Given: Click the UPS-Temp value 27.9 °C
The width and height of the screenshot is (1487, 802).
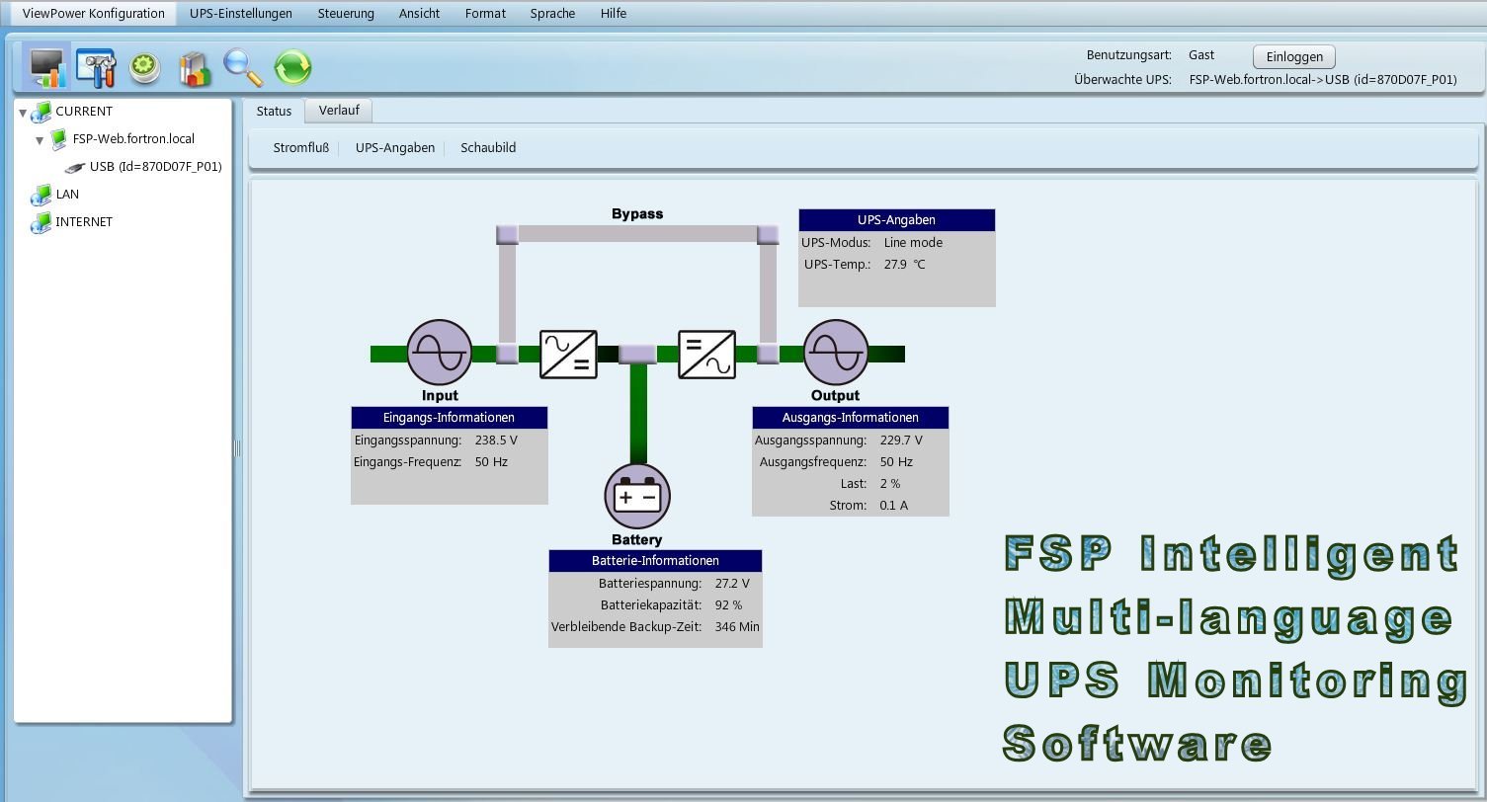Looking at the screenshot, I should point(904,265).
